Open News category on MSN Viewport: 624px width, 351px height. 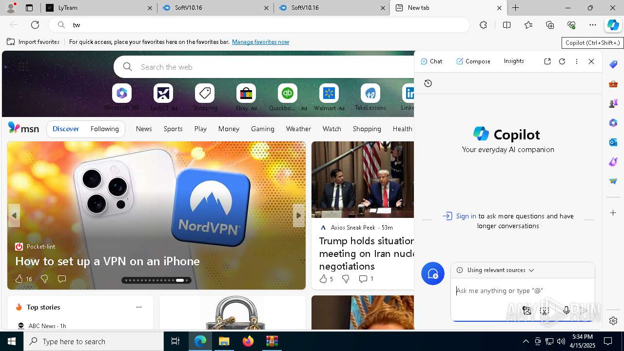point(144,129)
